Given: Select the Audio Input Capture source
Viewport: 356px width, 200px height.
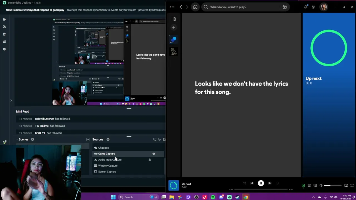Looking at the screenshot, I should pyautogui.click(x=128, y=160).
